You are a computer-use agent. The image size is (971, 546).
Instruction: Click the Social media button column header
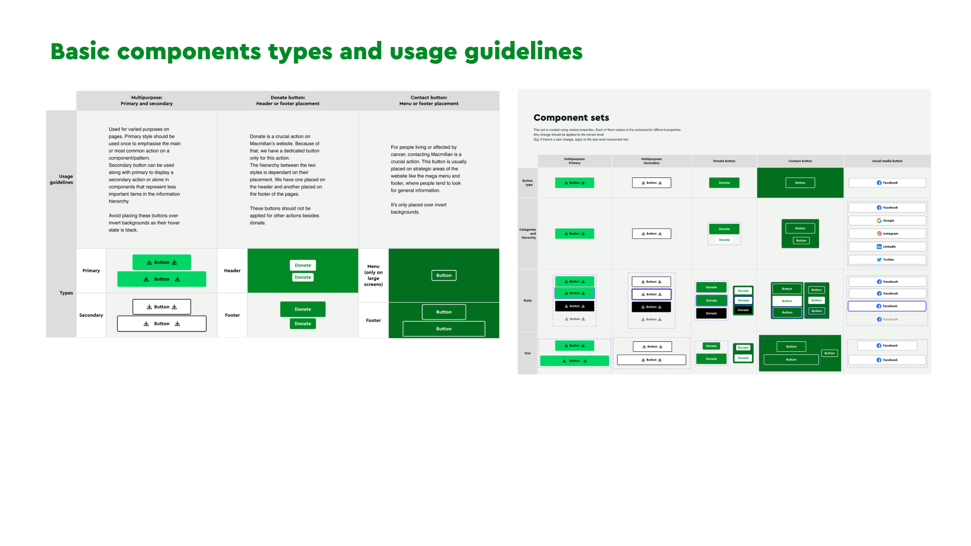pos(887,161)
